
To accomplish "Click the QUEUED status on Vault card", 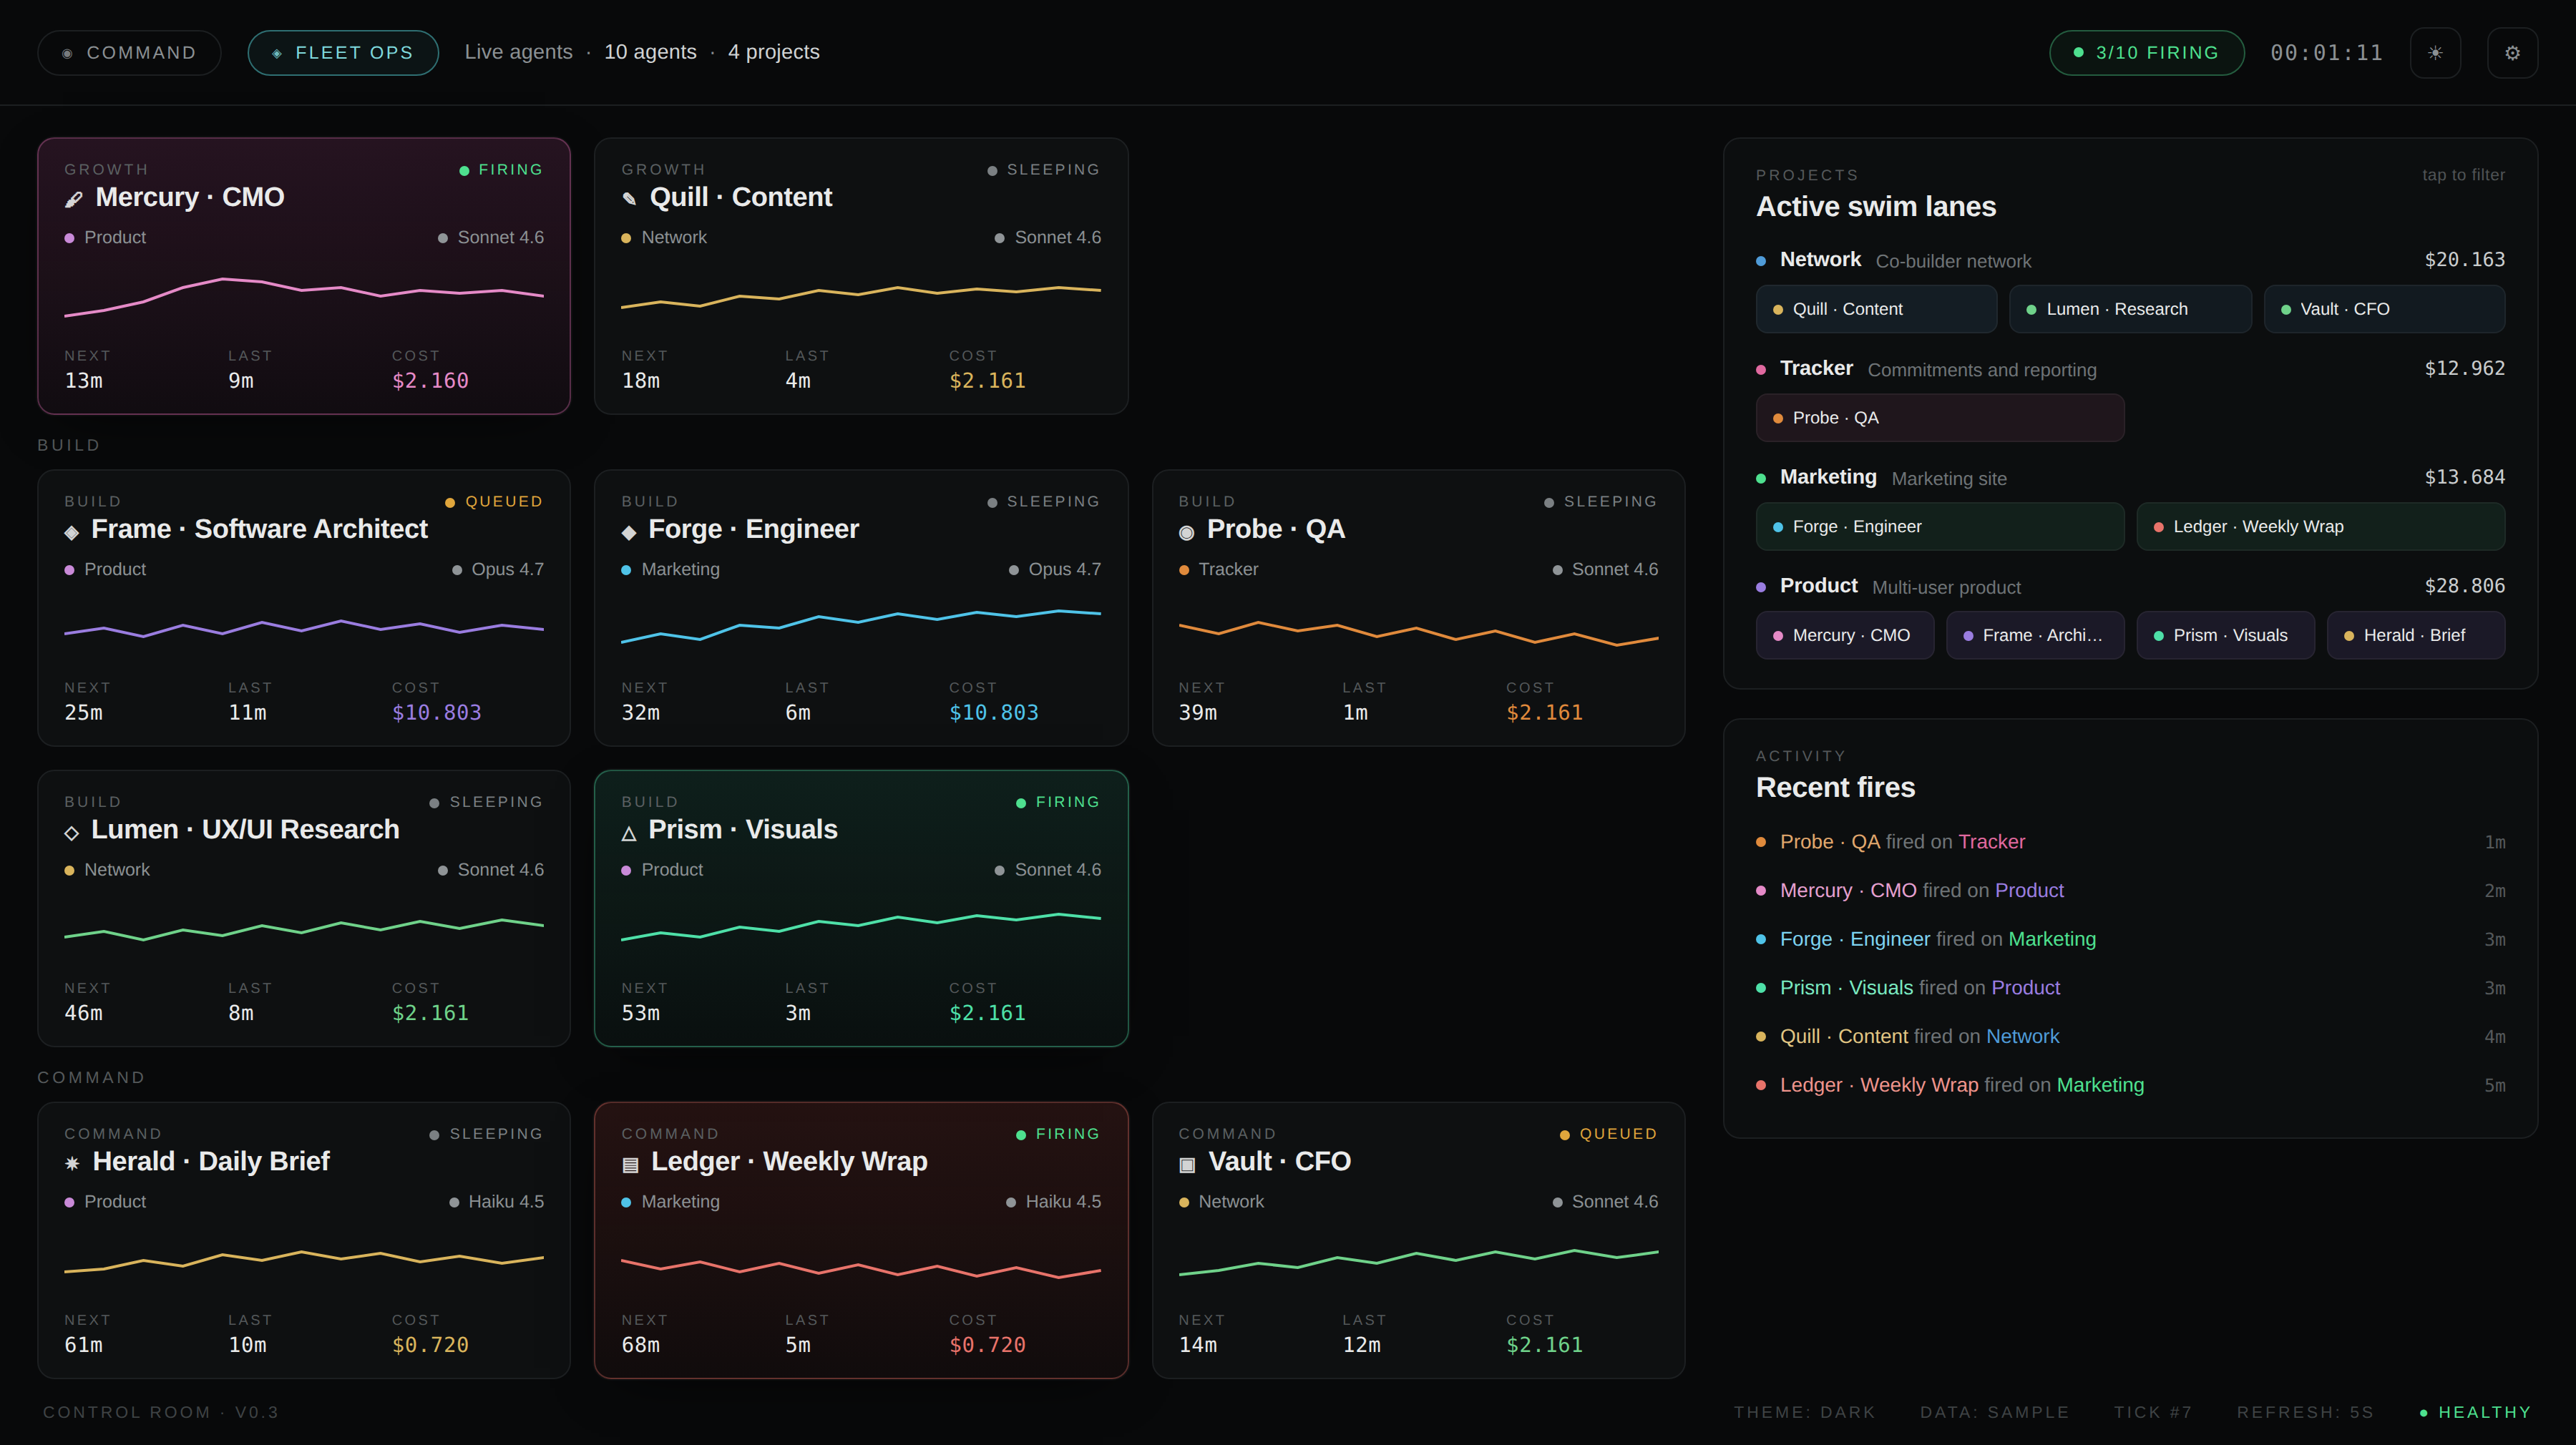I will pyautogui.click(x=1609, y=1134).
